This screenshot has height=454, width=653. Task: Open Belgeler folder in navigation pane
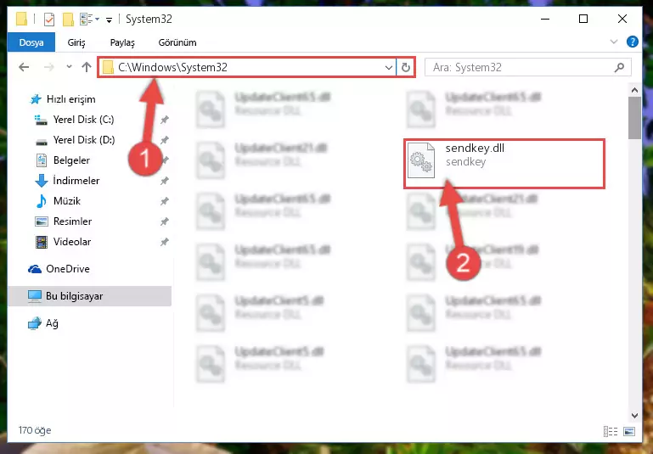click(x=71, y=160)
